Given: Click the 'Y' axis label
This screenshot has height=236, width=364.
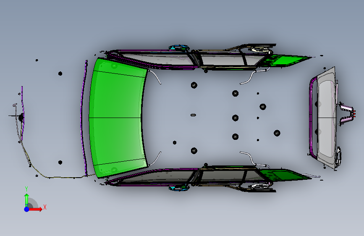Looking at the screenshot, I should coord(26,189).
